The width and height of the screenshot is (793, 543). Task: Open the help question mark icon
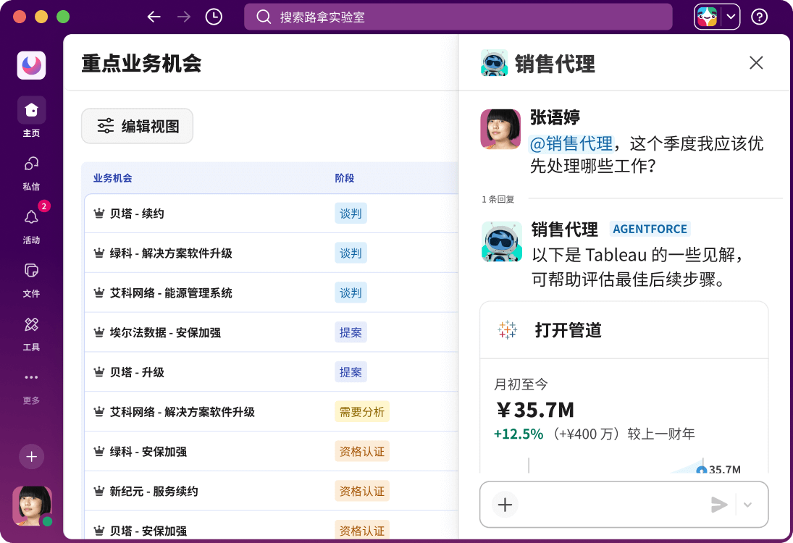point(759,16)
